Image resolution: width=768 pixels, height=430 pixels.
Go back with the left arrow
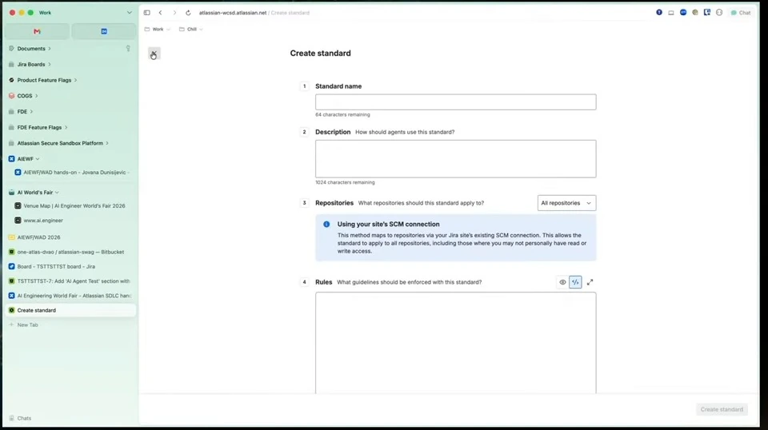160,13
